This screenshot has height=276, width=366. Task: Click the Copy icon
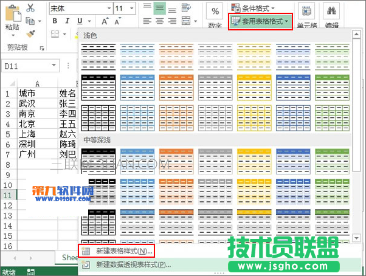(x=30, y=21)
